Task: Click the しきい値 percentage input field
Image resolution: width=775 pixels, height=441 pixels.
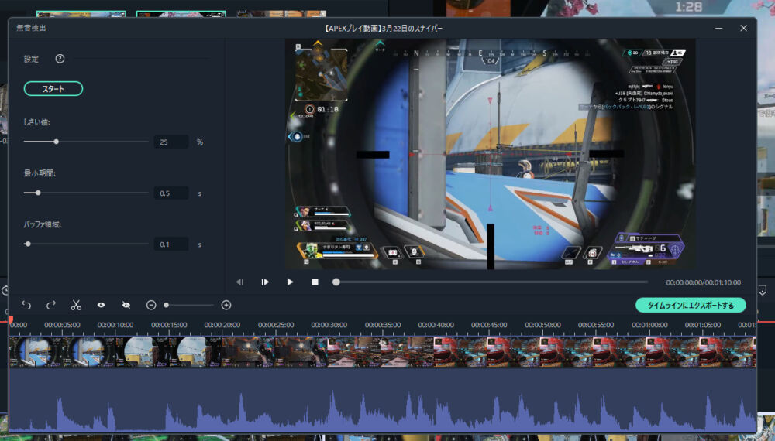Action: (170, 142)
